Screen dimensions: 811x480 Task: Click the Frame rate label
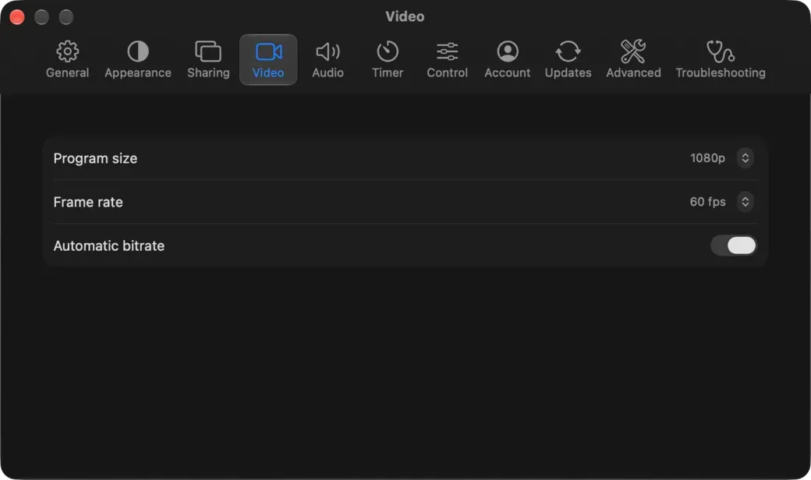click(88, 202)
